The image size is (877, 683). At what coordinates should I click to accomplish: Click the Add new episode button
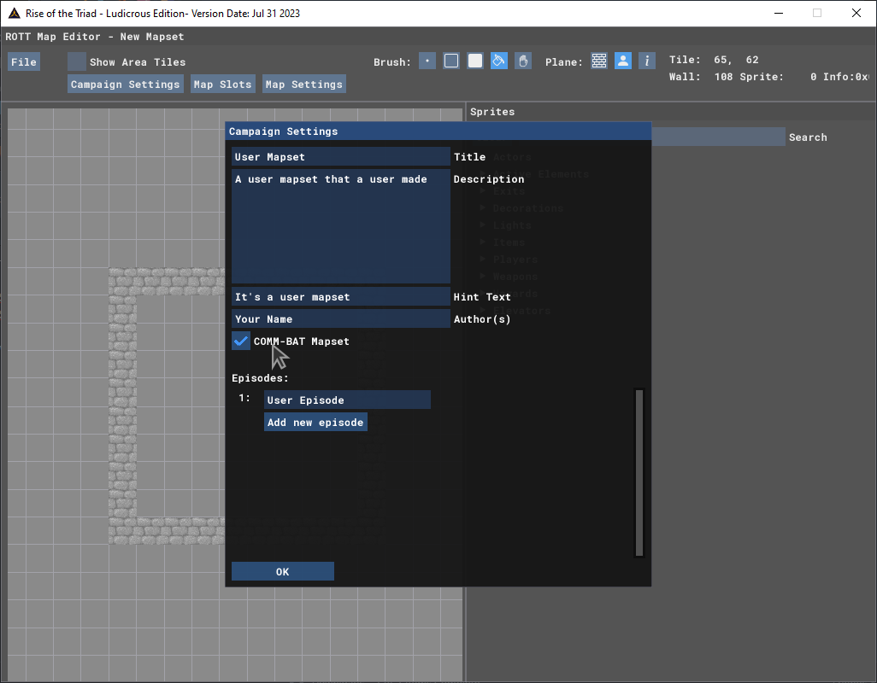(x=316, y=423)
